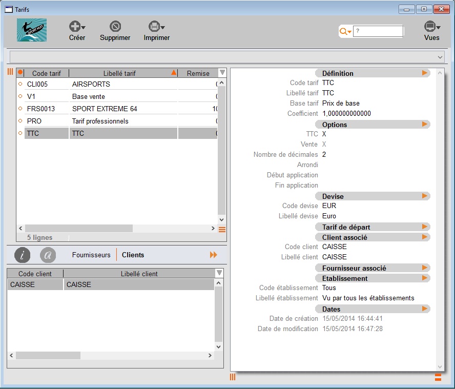Viewport: 455px width, 389px height.
Task: Collapse the Options section
Action: (x=425, y=124)
